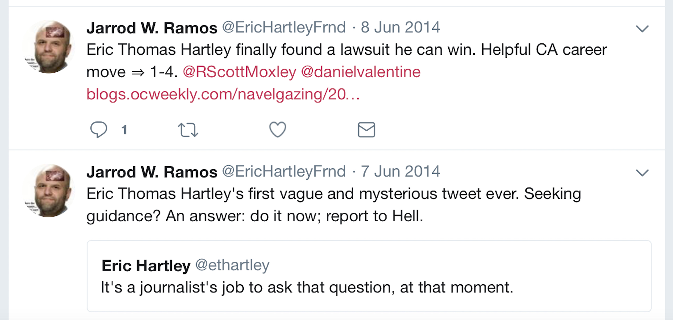Click @EricHartleyFrnd handle on the 8 Jun tweet
Viewport: 673px width, 320px height.
coord(284,28)
